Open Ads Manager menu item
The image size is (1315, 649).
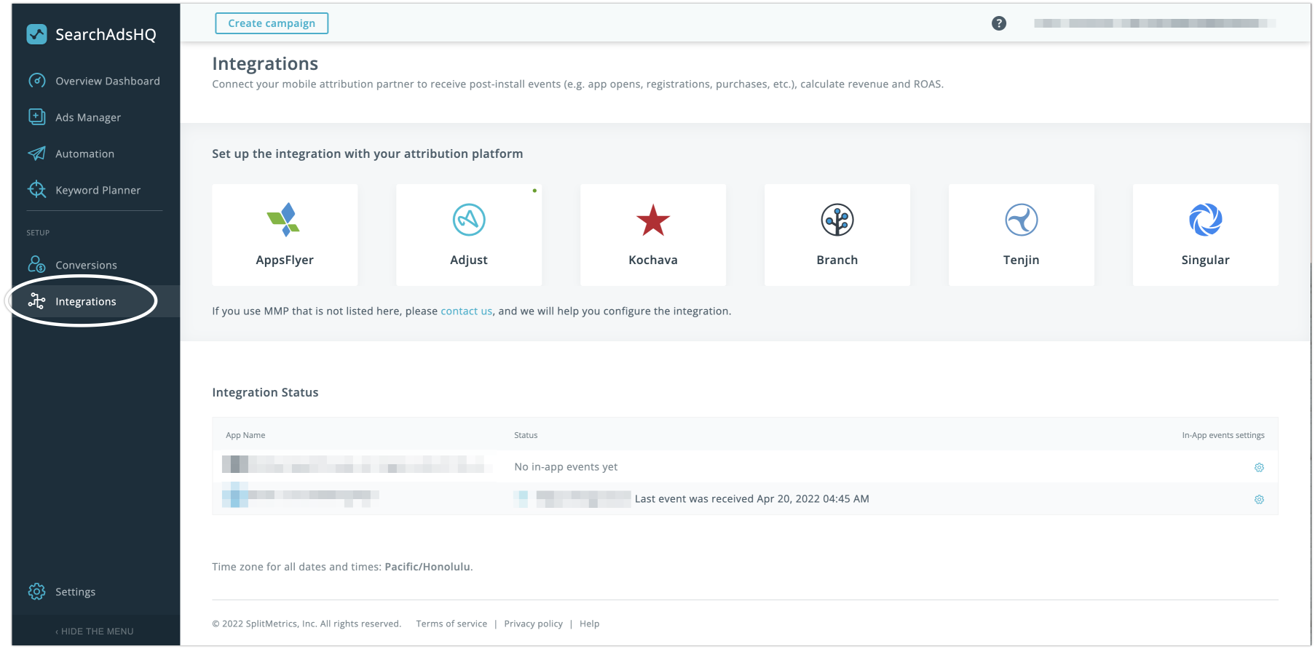tap(88, 117)
